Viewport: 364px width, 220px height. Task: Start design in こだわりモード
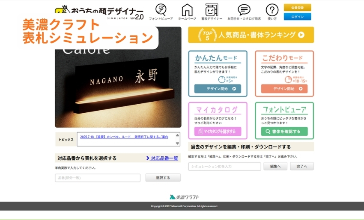(284, 89)
